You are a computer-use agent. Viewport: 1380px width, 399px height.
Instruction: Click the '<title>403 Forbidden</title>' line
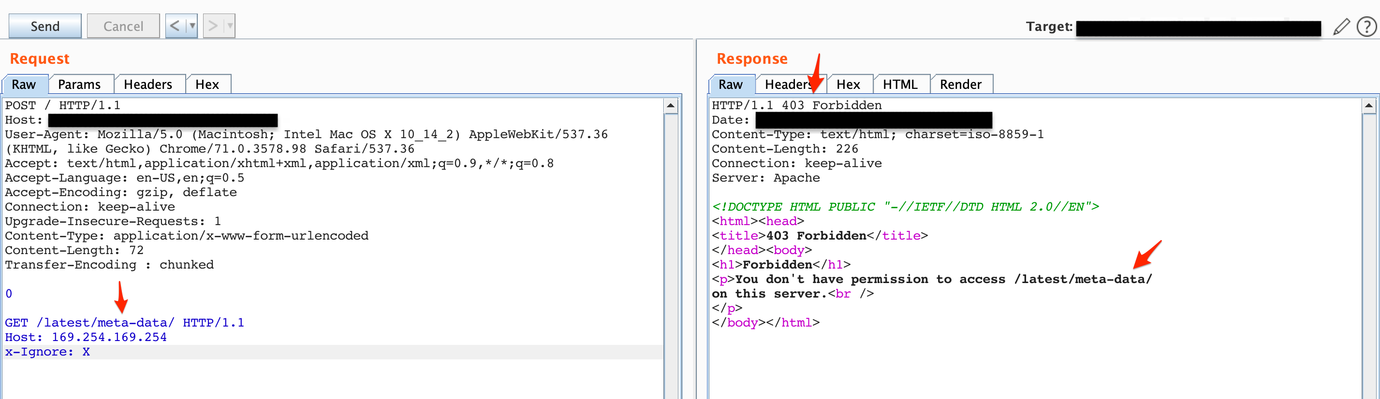(820, 236)
